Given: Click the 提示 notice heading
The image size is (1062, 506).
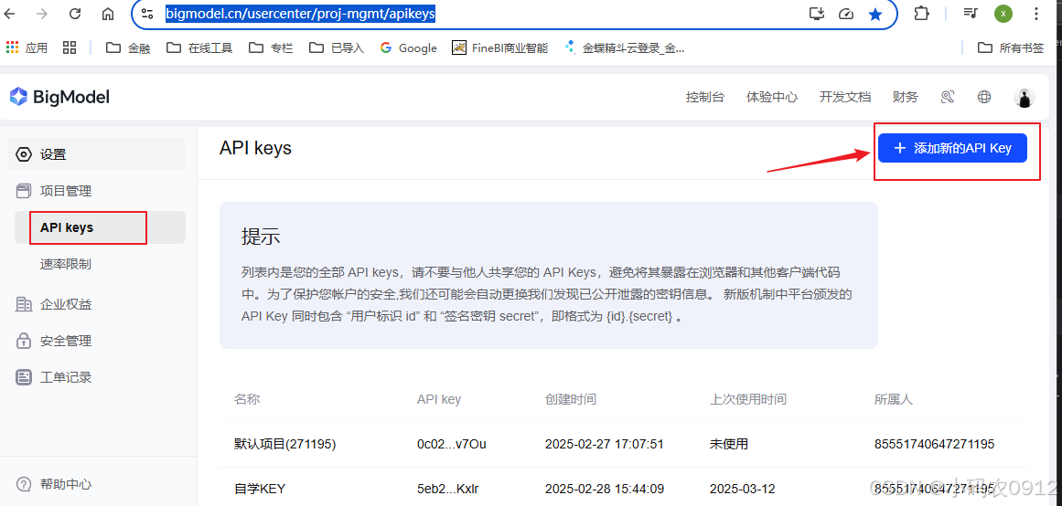Looking at the screenshot, I should tap(261, 237).
